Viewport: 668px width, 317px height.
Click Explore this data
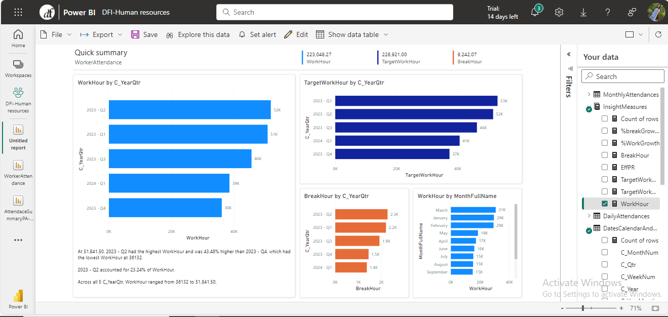(198, 34)
